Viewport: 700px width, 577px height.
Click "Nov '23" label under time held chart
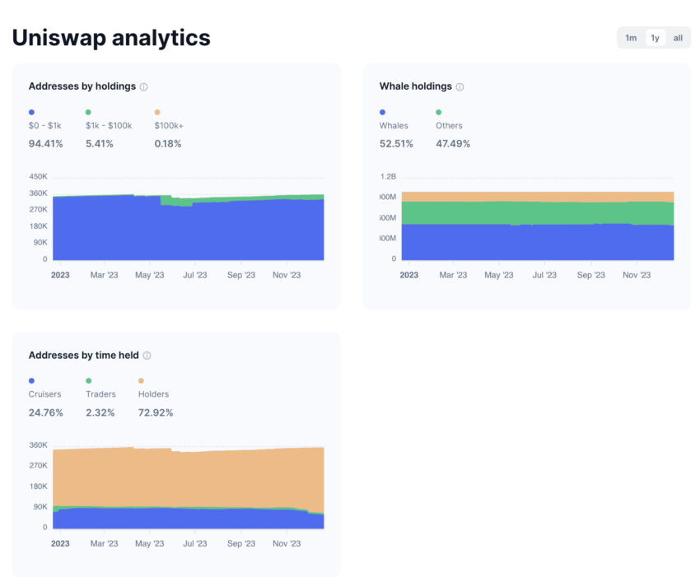pos(287,544)
